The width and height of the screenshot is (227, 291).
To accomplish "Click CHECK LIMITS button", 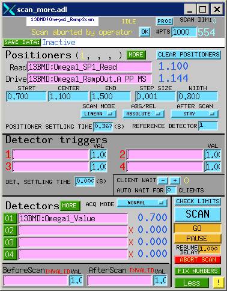I will click(198, 201).
